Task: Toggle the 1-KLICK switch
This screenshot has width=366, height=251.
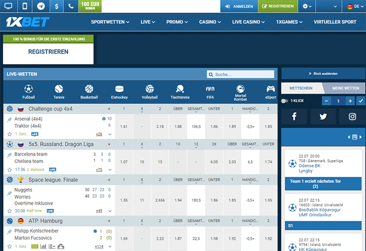Action: point(285,101)
